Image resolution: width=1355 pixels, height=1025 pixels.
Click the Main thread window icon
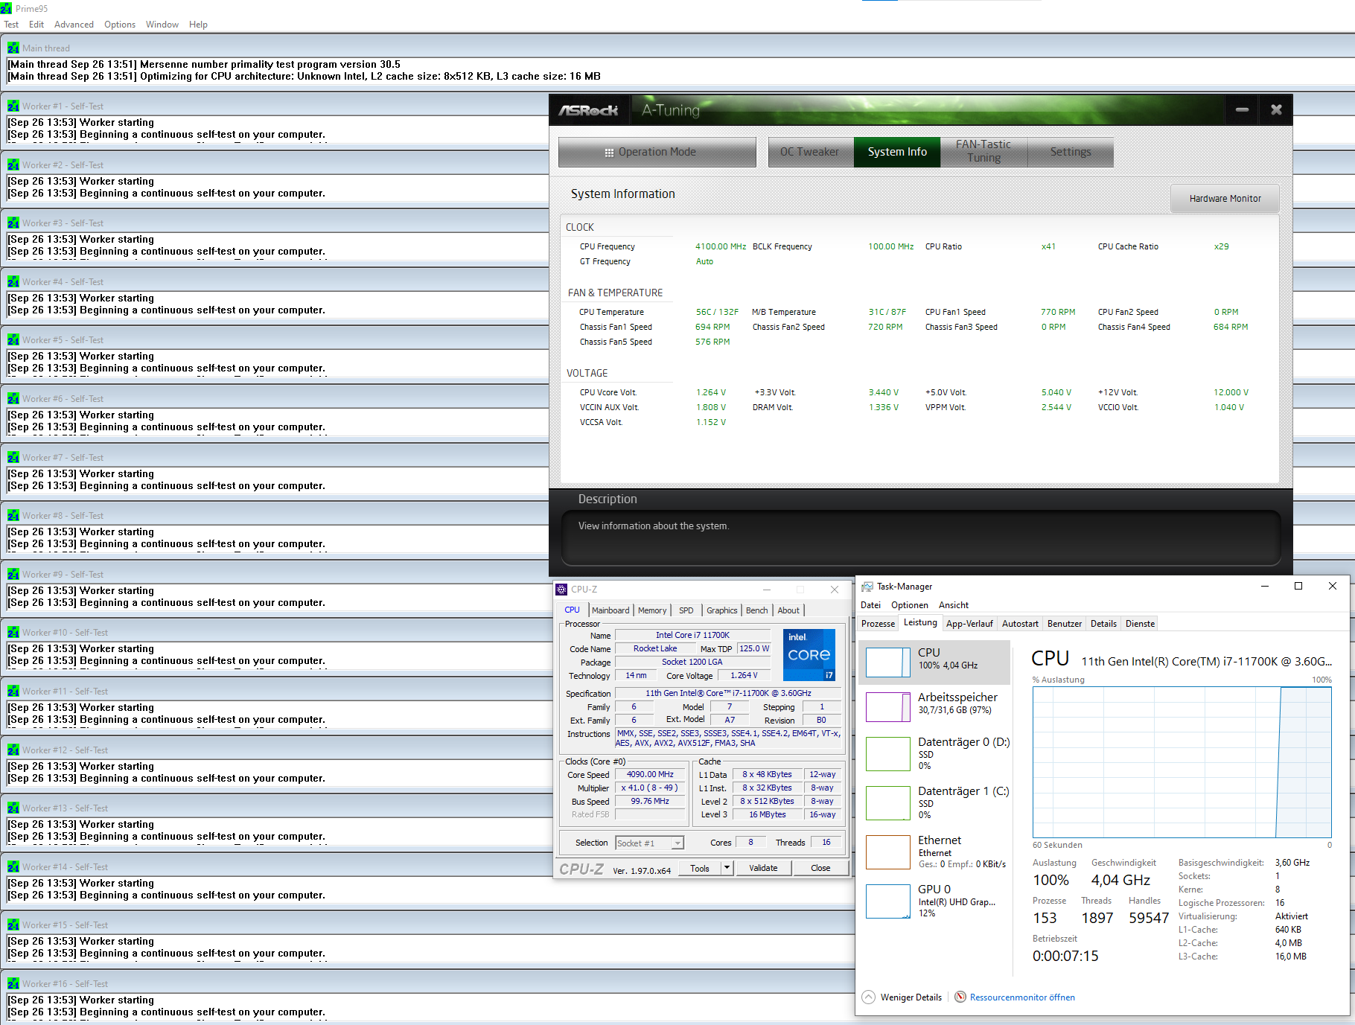(13, 48)
